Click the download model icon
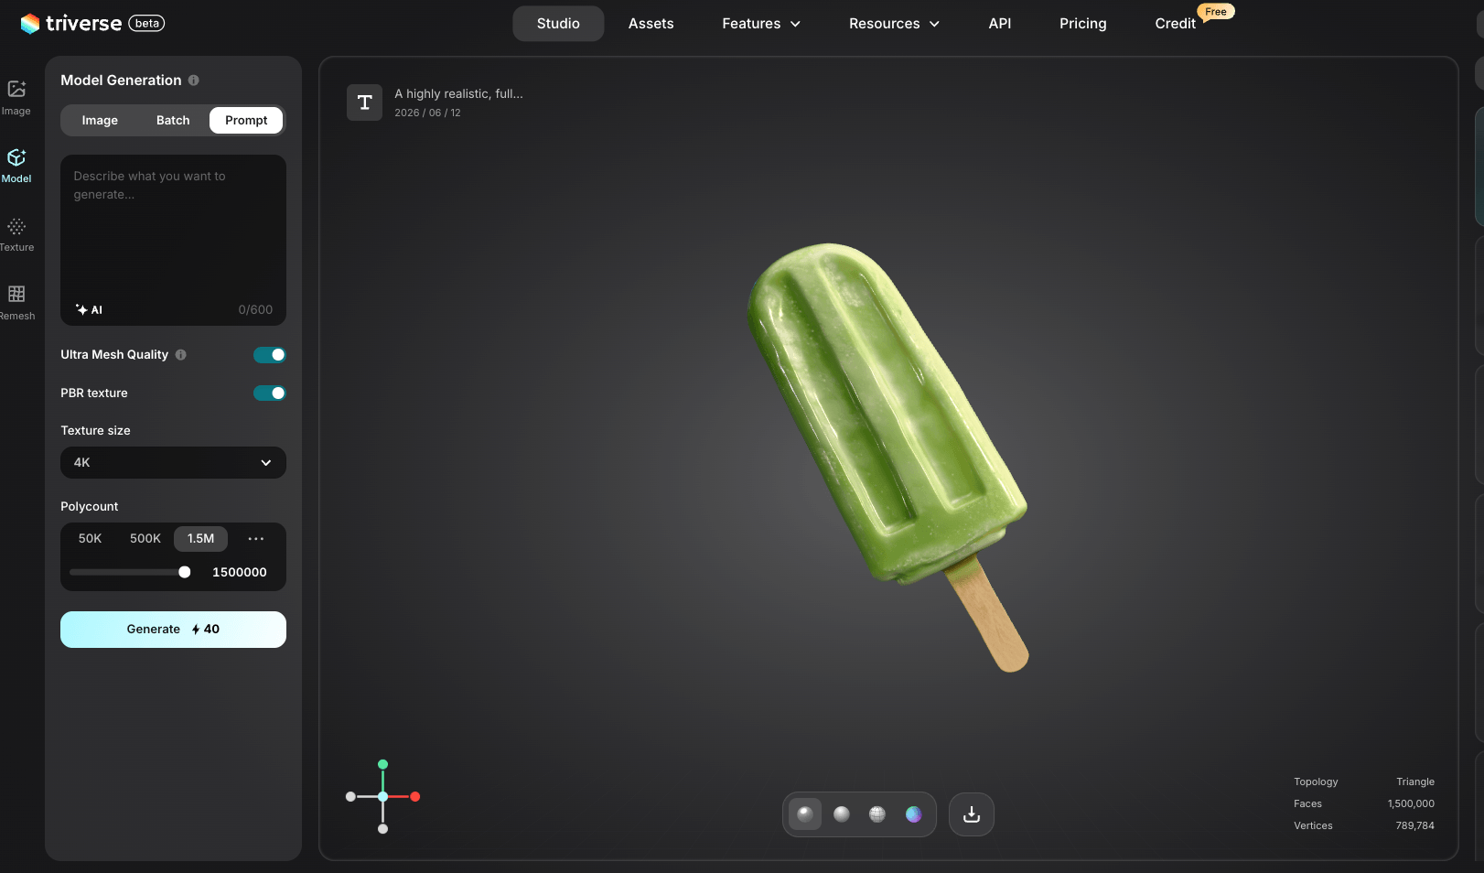Viewport: 1484px width, 873px height. pyautogui.click(x=972, y=814)
